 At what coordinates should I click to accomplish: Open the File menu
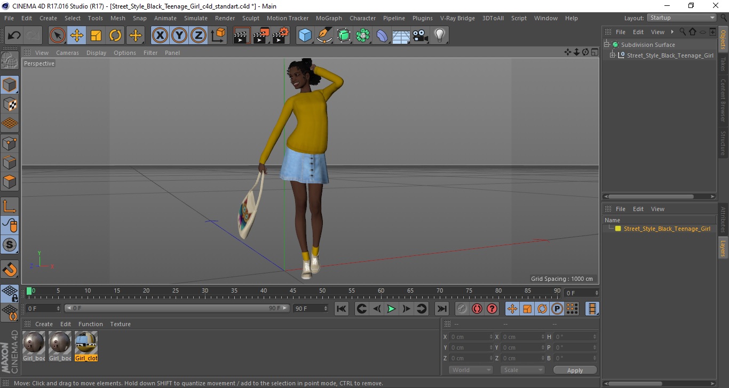(9, 18)
